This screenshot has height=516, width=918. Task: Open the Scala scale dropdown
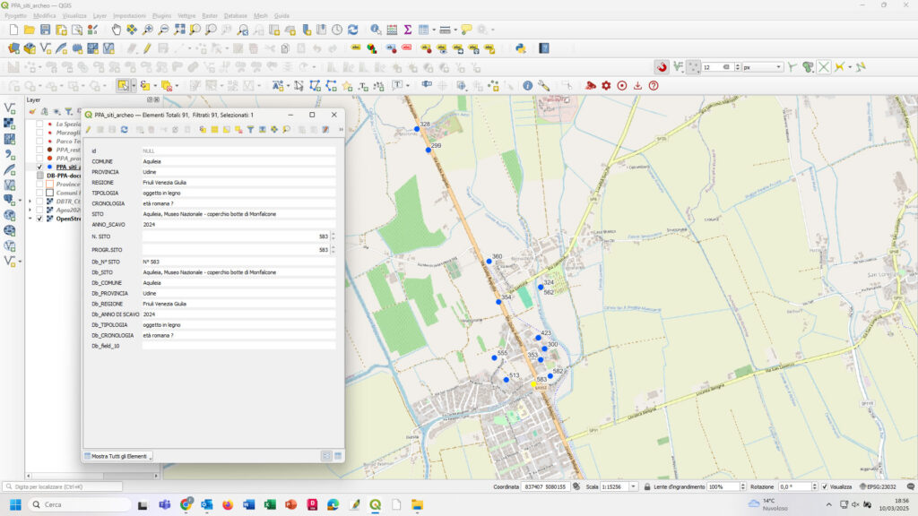click(634, 486)
